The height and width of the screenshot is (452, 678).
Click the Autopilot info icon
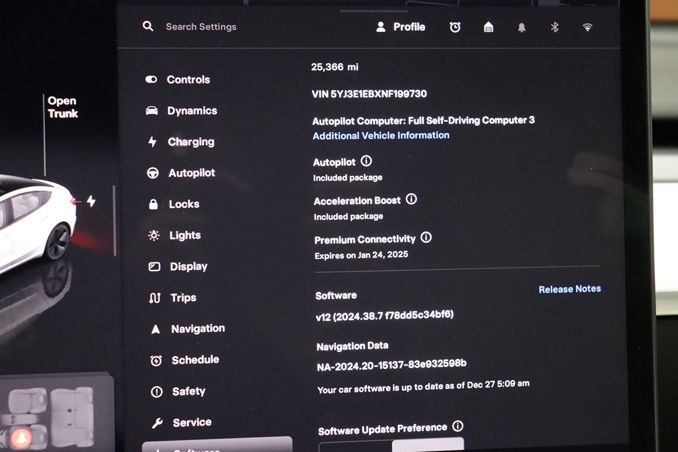tap(366, 162)
